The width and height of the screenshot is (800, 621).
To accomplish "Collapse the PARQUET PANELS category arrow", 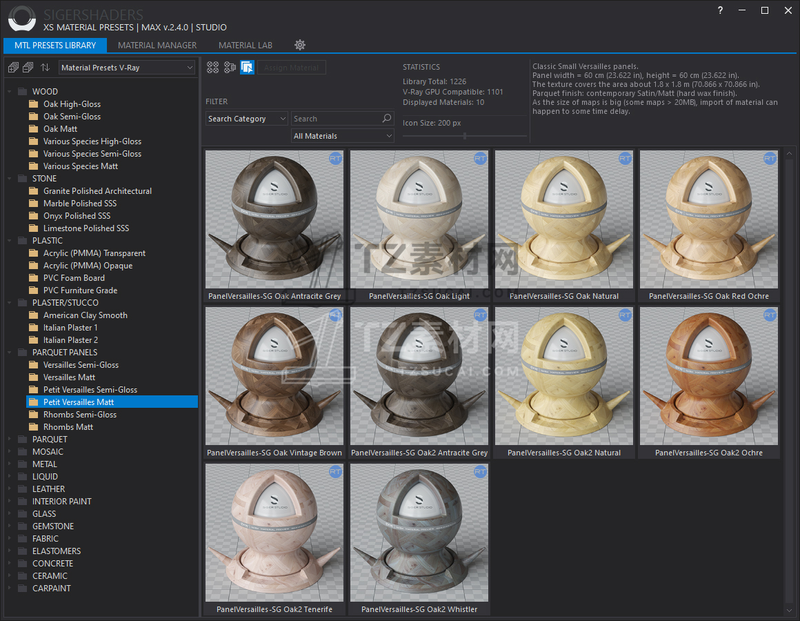I will [10, 353].
